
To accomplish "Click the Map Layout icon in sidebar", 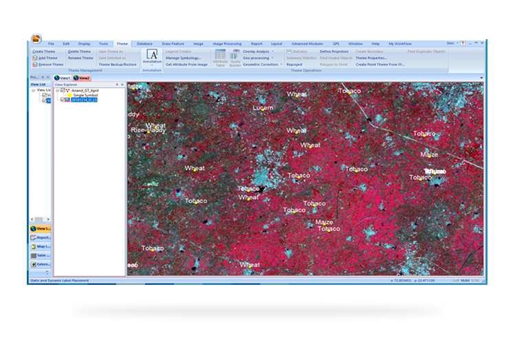I will click(x=33, y=246).
